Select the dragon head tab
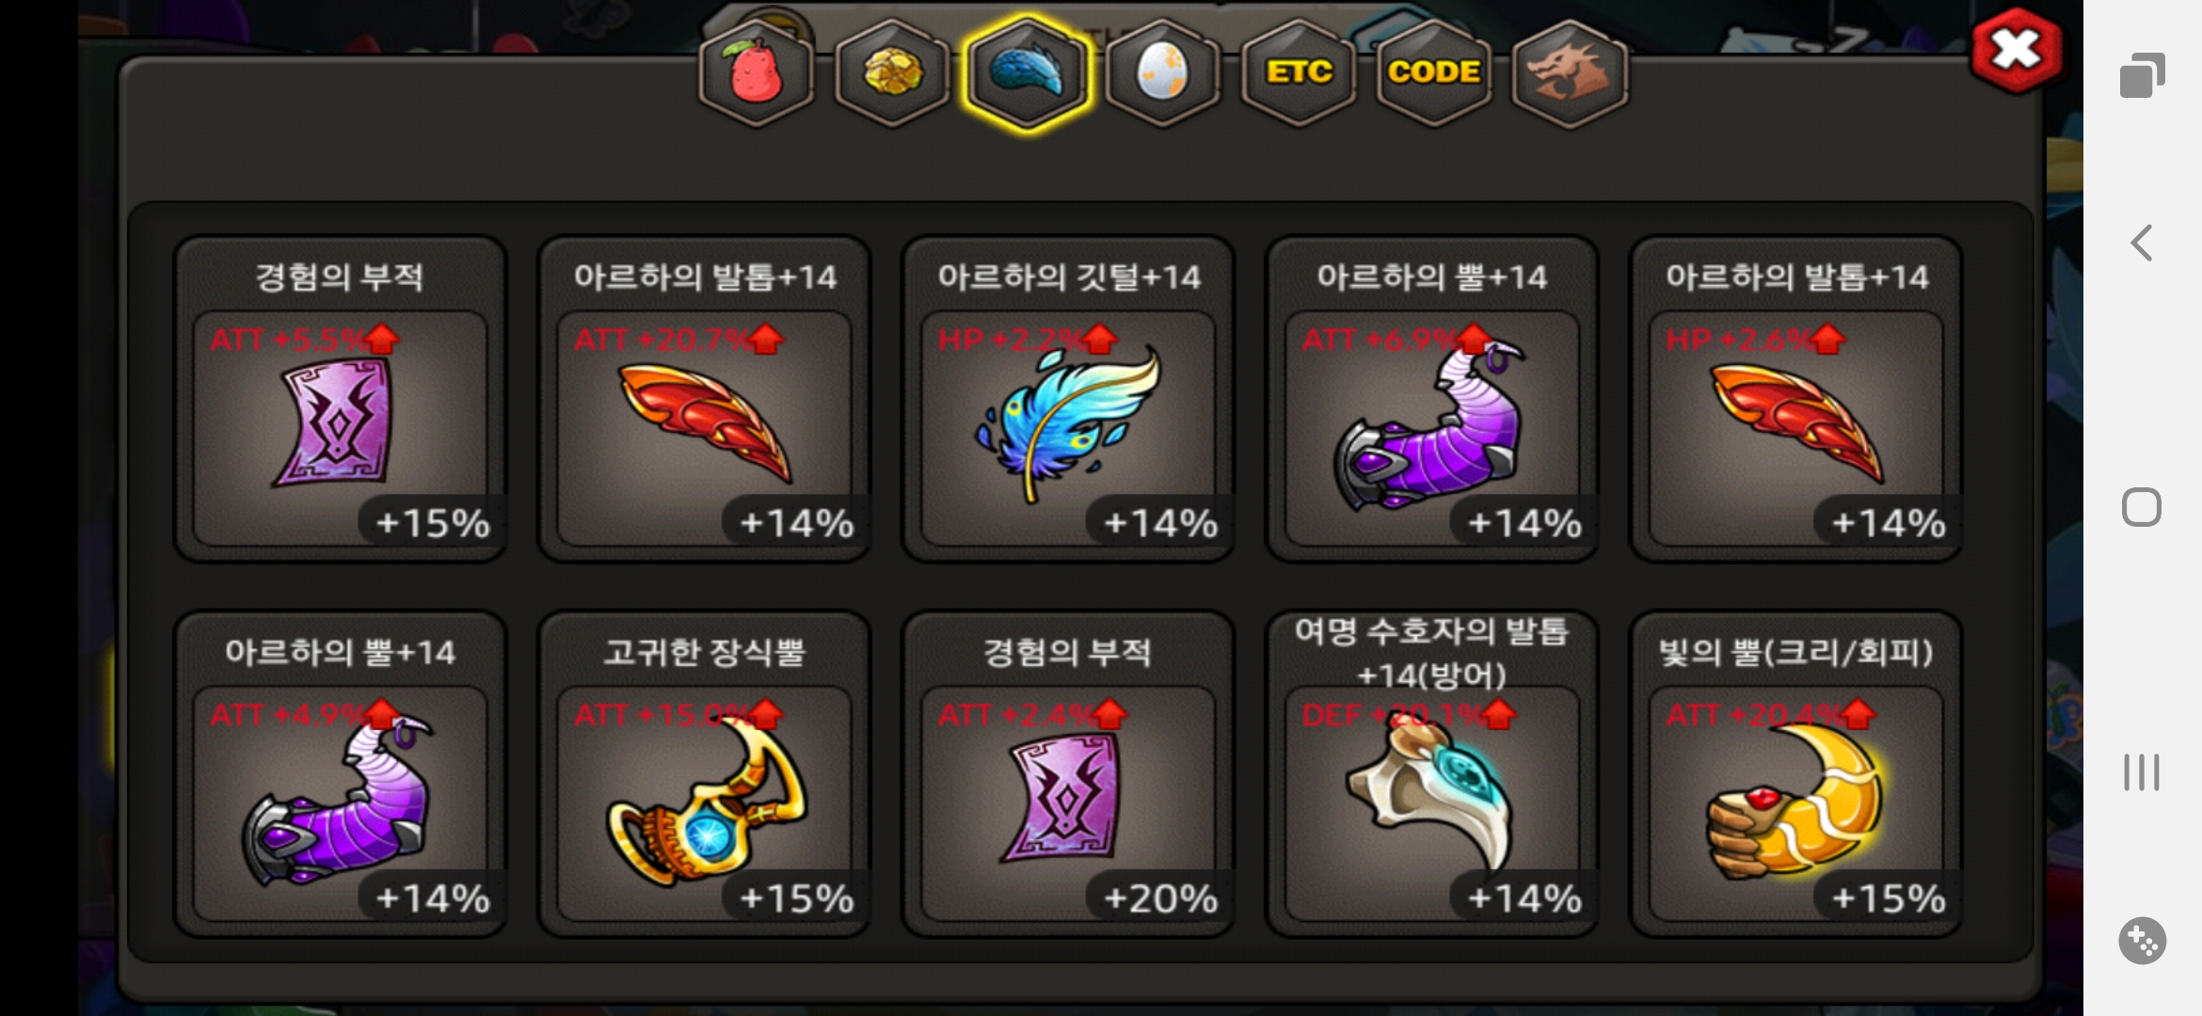Screen dimensions: 2202x1016 pyautogui.click(x=1570, y=73)
